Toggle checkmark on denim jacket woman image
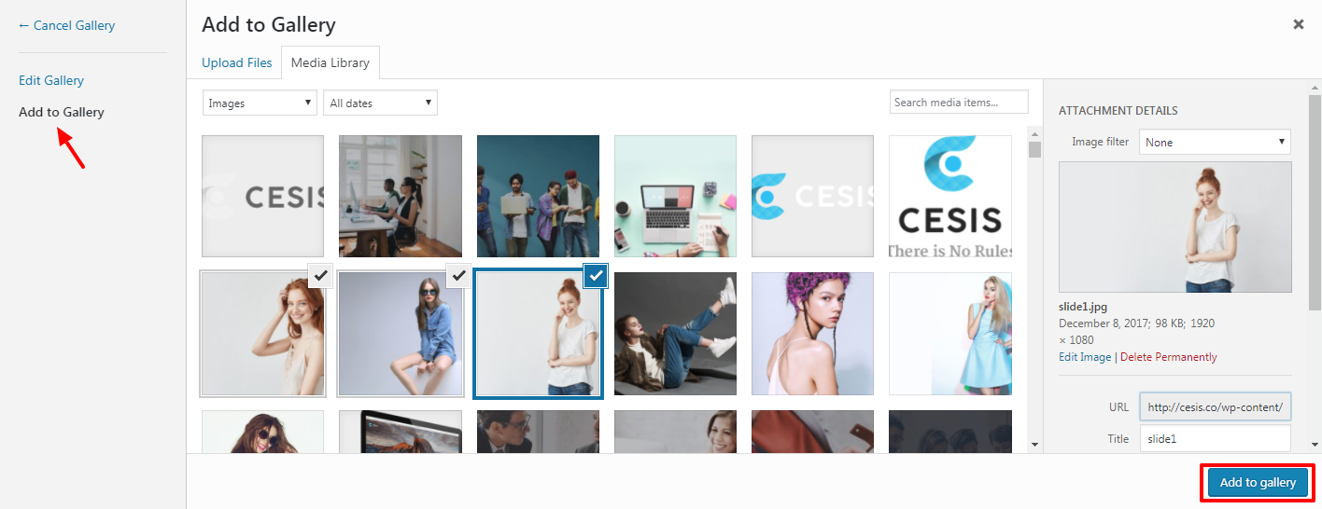Image resolution: width=1322 pixels, height=509 pixels. pos(457,275)
